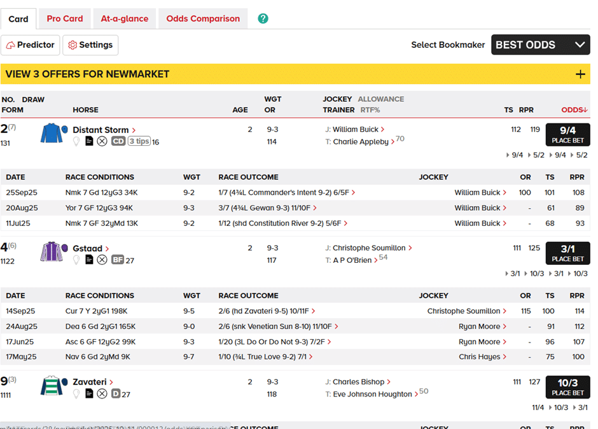This screenshot has height=429, width=598.
Task: Switch to the Pro Card tab
Action: pyautogui.click(x=65, y=18)
